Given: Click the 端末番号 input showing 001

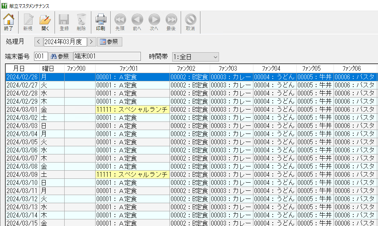Looking at the screenshot, I should [x=41, y=56].
